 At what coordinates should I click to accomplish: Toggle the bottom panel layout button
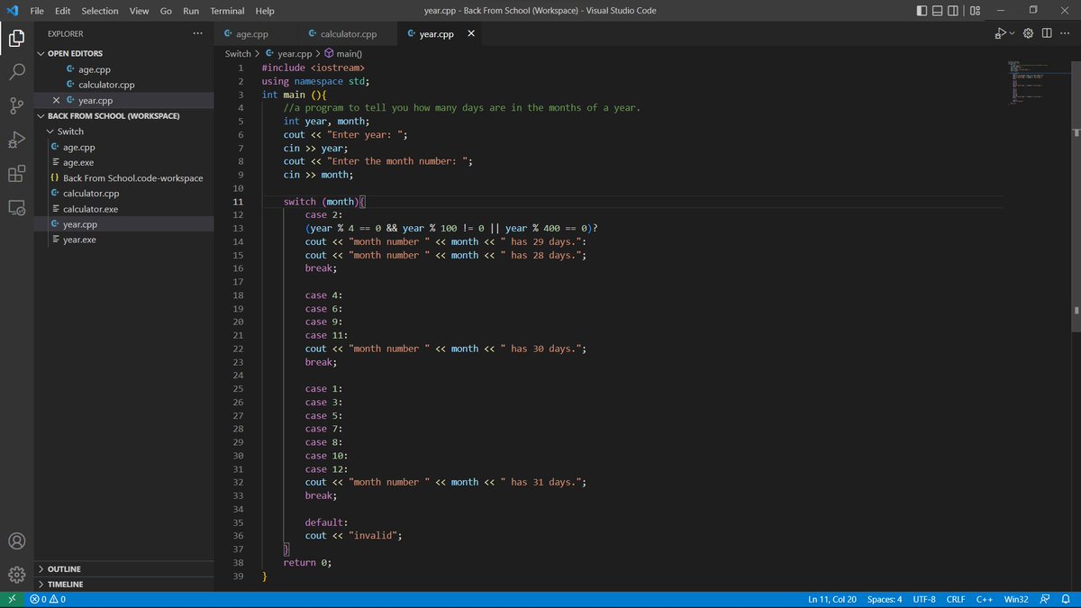point(938,11)
